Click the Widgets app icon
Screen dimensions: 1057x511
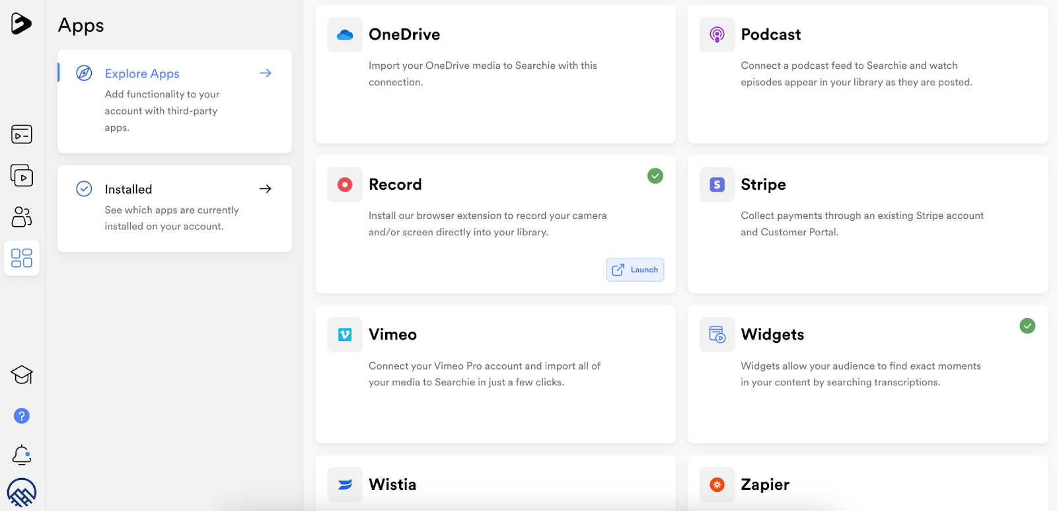[717, 334]
